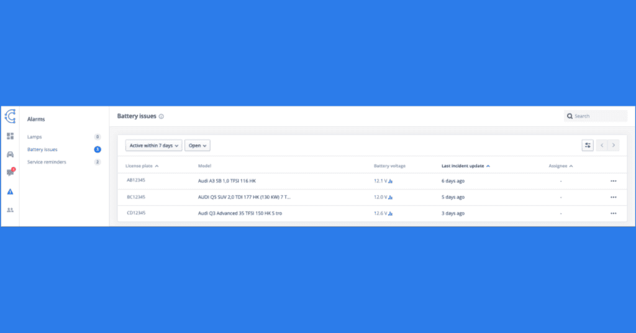Screen dimensions: 636x333
Task: Select Service reminders in the Alarms menu
Action: pos(47,162)
